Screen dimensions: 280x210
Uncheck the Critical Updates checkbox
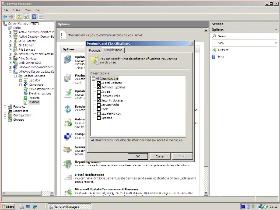99,83
